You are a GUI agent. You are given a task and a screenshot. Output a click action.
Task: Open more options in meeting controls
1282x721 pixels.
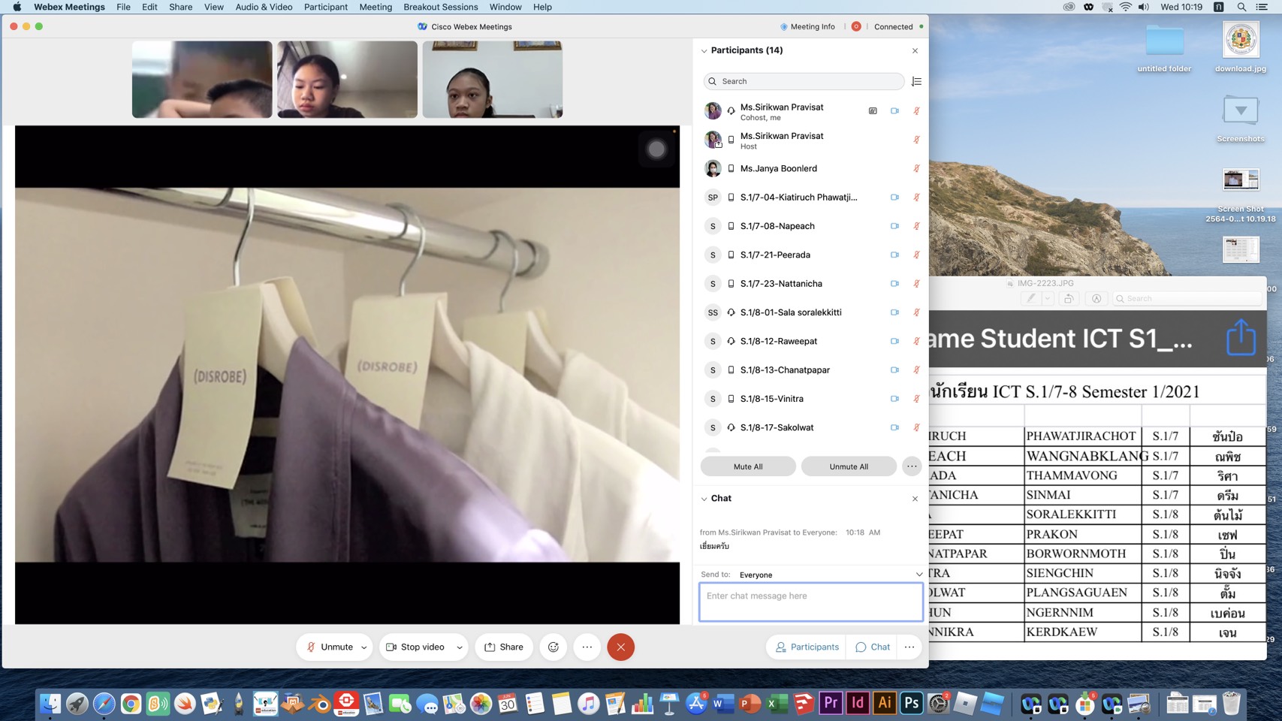[587, 647]
